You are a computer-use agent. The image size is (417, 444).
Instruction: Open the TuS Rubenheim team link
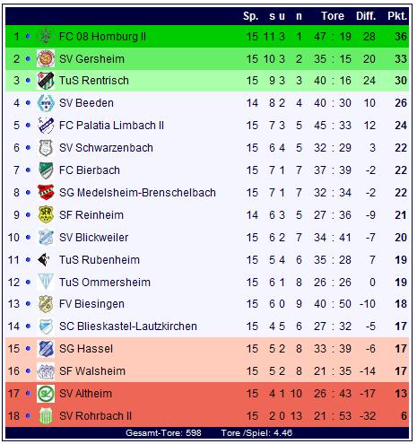pos(100,260)
